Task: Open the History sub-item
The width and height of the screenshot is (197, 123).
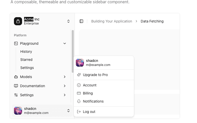Action: coord(26,52)
